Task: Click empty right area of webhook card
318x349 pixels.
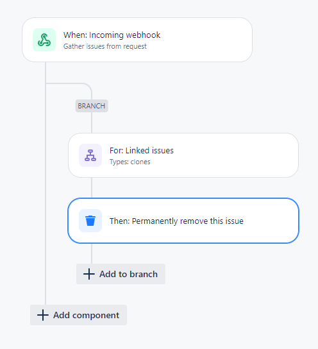Action: (207, 40)
